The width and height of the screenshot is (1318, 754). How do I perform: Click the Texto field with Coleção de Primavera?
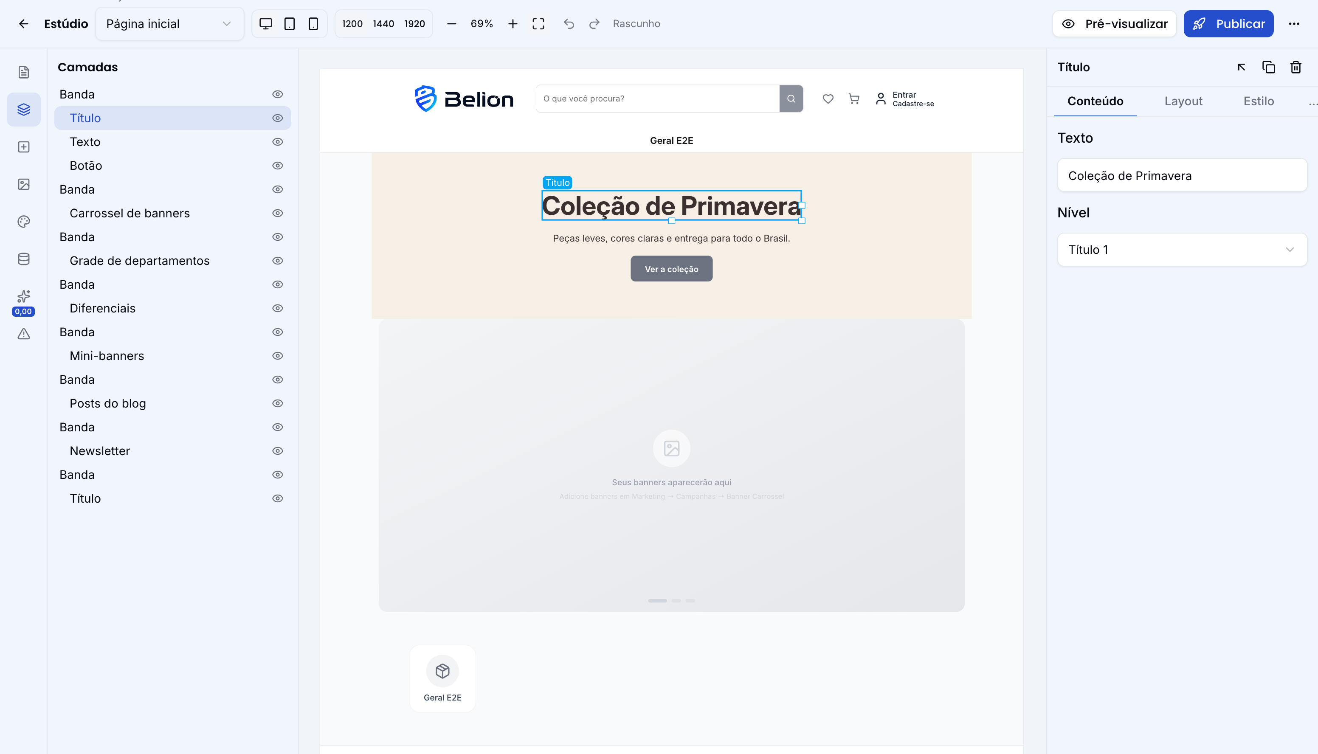(1182, 176)
